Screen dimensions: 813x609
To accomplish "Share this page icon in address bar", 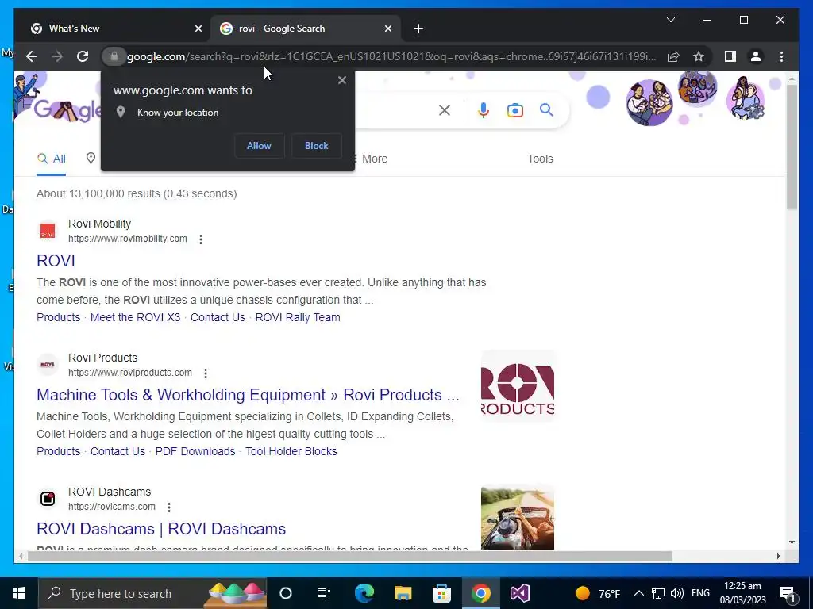I will point(673,56).
